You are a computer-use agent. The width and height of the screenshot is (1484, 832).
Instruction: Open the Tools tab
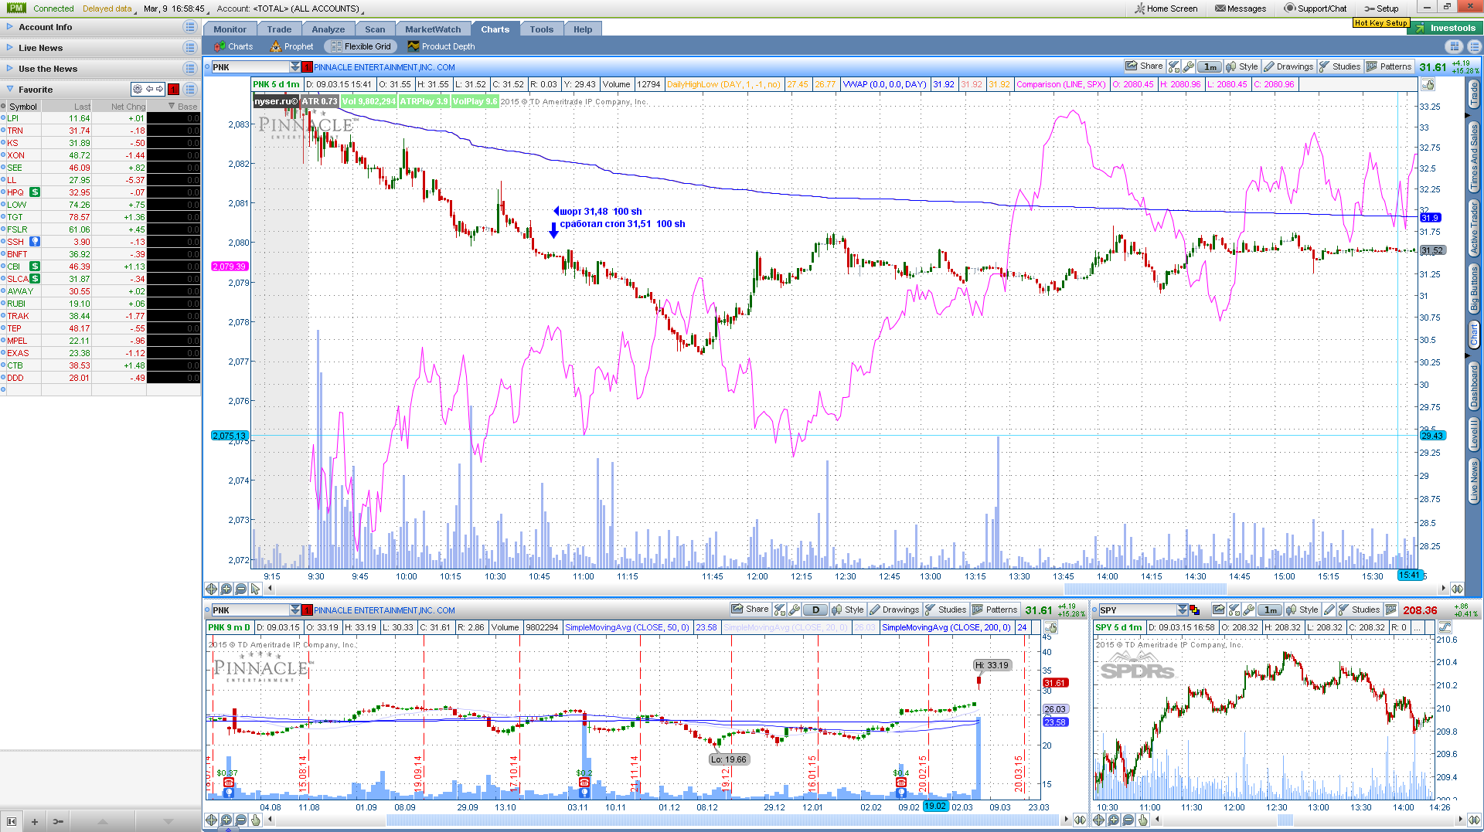542,29
